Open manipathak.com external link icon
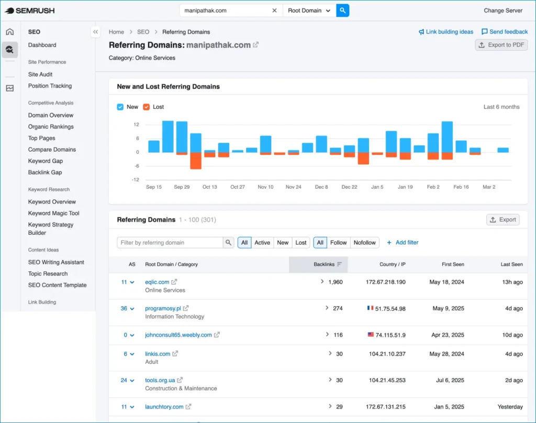 tap(256, 45)
